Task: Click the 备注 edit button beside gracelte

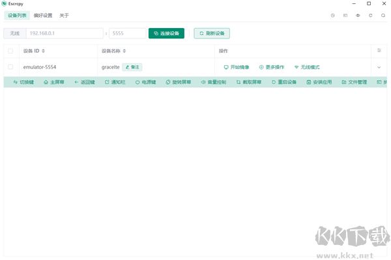Action: pyautogui.click(x=132, y=67)
